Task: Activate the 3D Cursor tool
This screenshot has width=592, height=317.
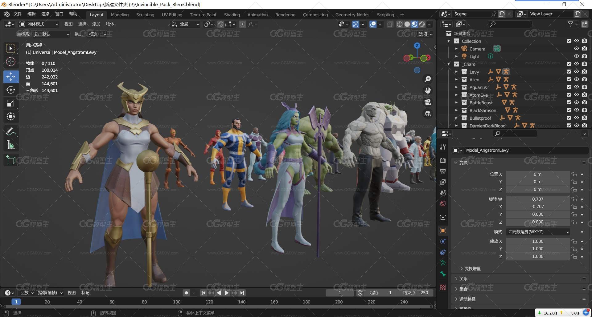Action: (x=11, y=62)
